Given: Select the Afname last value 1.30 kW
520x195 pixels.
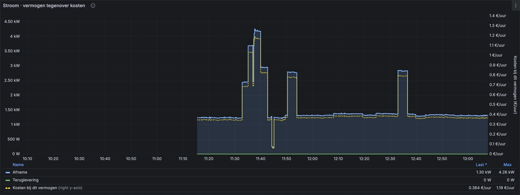Looking at the screenshot, I should 484,172.
